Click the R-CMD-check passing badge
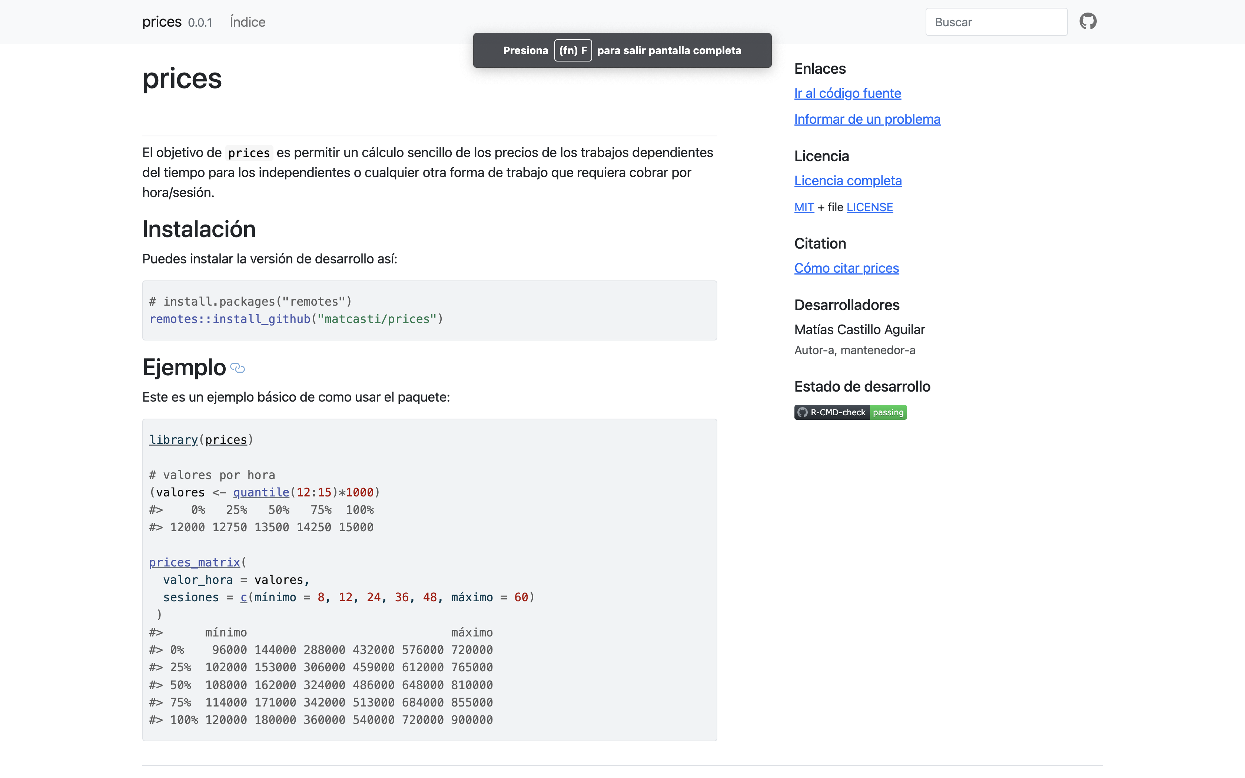1245x778 pixels. [x=850, y=412]
